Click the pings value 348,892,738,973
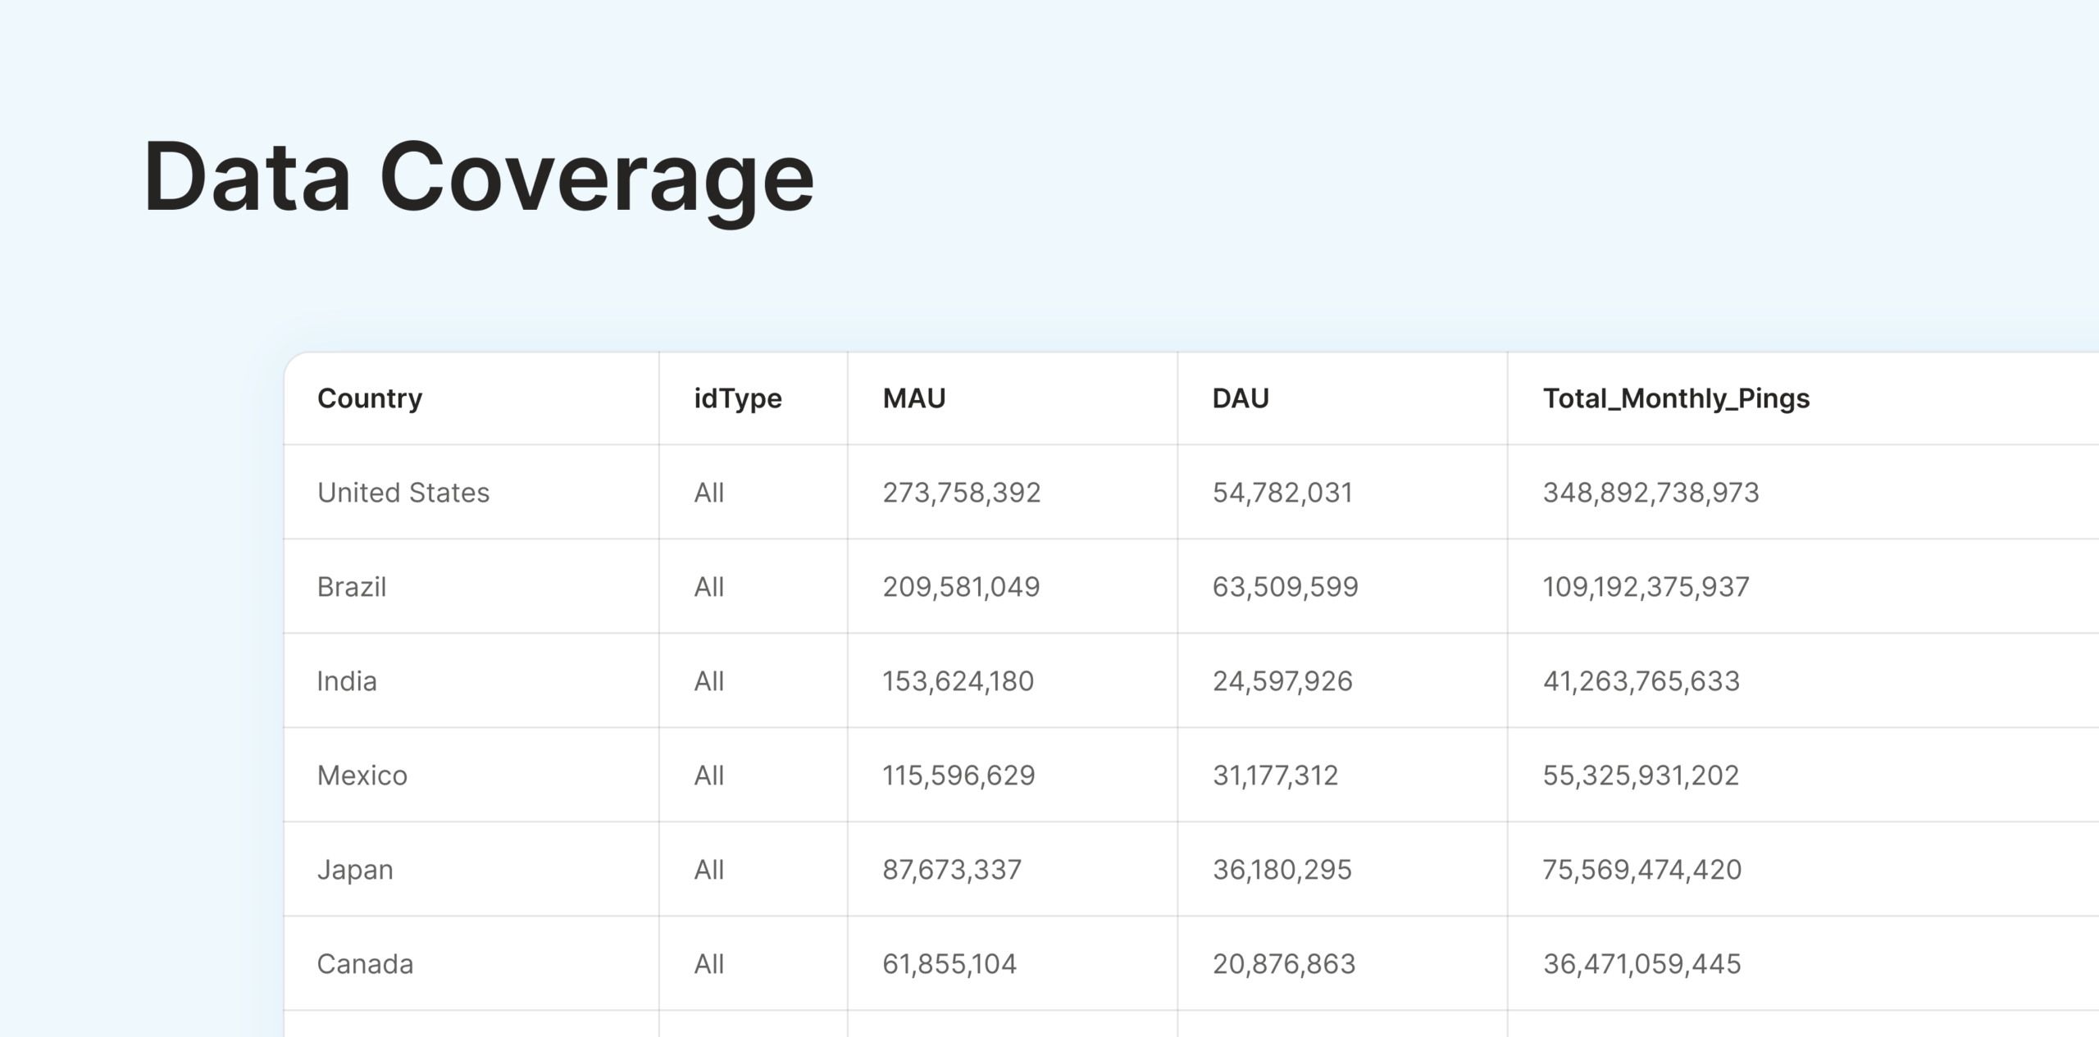The width and height of the screenshot is (2099, 1037). (x=1651, y=493)
